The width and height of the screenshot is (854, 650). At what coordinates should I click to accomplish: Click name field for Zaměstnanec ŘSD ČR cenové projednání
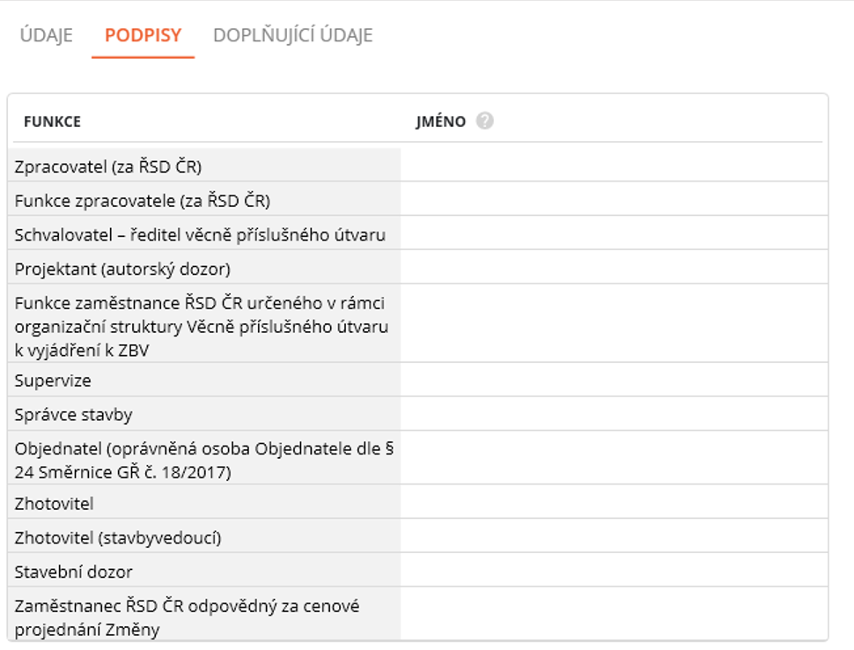coord(613,616)
